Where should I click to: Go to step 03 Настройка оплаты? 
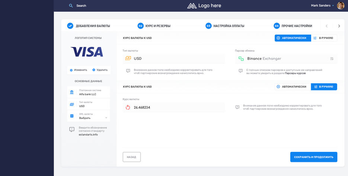(x=225, y=26)
